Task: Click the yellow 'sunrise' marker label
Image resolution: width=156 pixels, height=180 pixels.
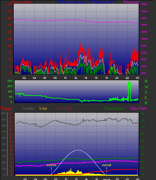Action: (x=51, y=165)
